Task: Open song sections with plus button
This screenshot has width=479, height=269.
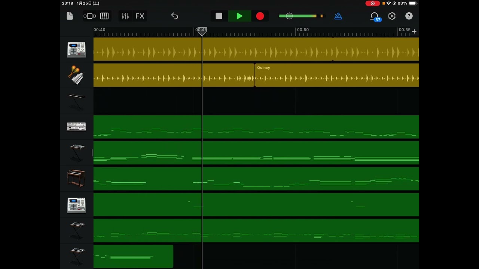Action: [414, 31]
